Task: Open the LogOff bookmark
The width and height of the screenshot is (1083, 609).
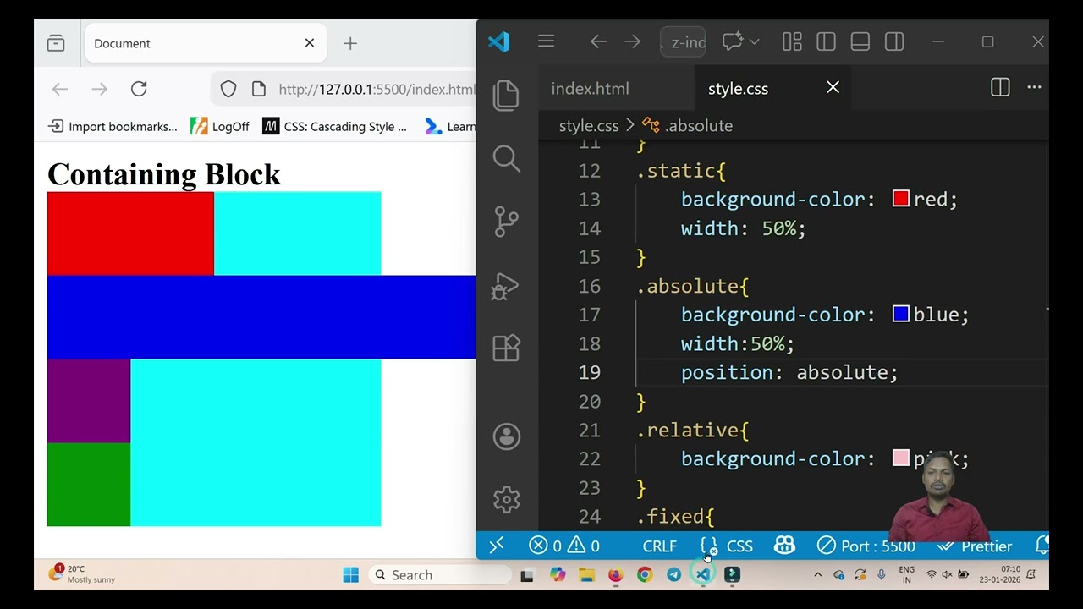Action: (x=220, y=126)
